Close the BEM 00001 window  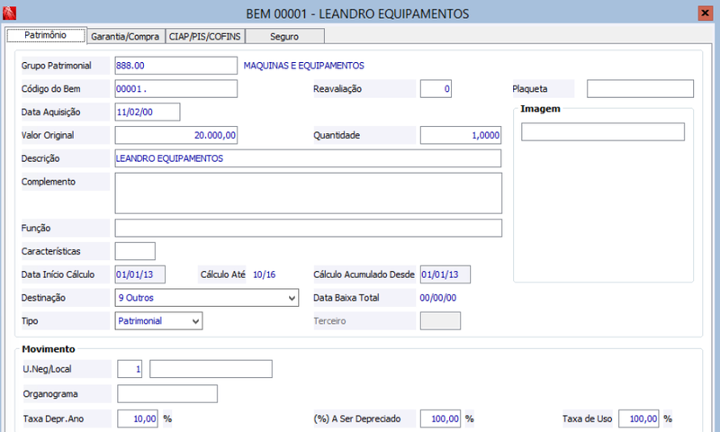point(705,13)
